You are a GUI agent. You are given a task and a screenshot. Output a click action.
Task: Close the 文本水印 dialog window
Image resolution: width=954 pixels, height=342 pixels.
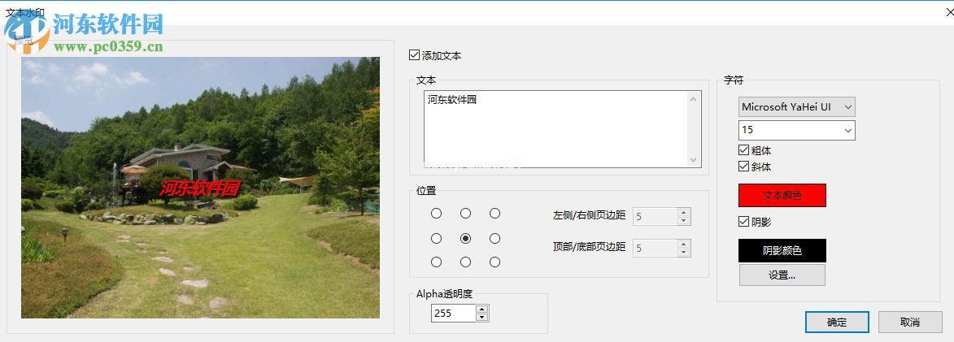pyautogui.click(x=950, y=11)
